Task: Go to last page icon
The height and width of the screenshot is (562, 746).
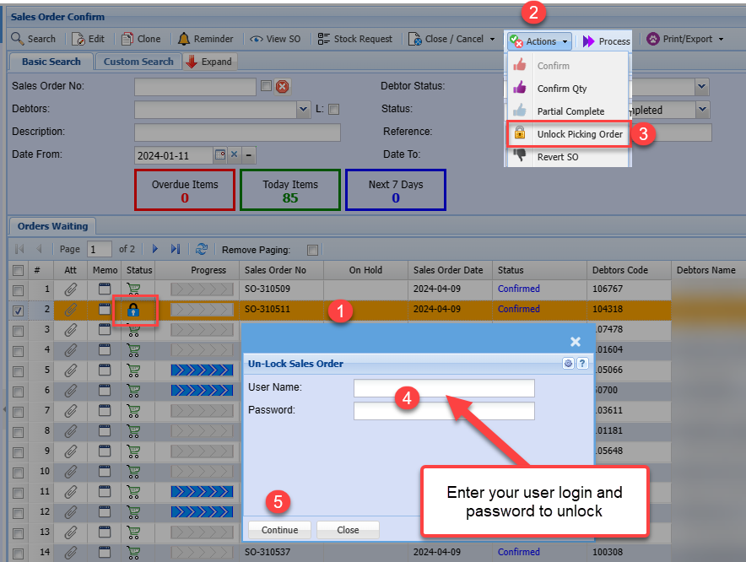Action: click(175, 249)
